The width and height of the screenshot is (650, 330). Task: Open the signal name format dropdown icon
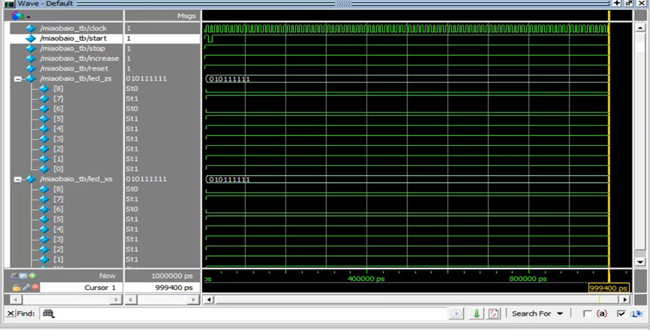click(x=20, y=16)
